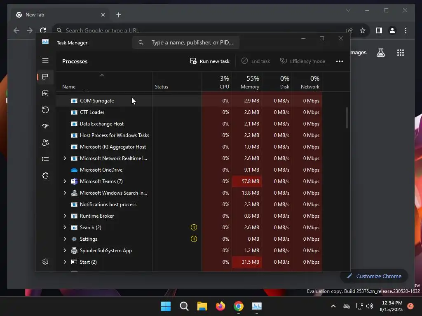Open a new tab in Chrome
Viewport: 422px width, 316px height.
point(119,15)
